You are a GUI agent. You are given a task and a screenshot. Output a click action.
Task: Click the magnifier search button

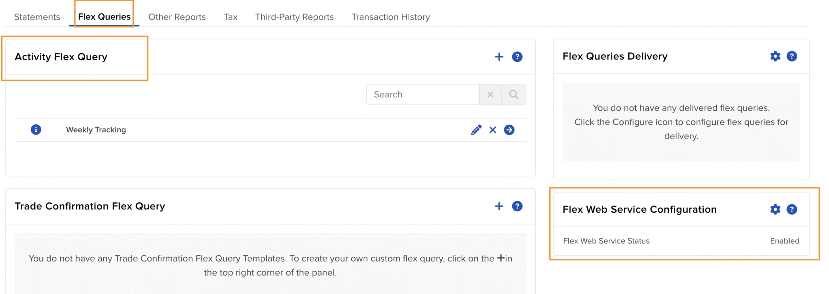514,95
